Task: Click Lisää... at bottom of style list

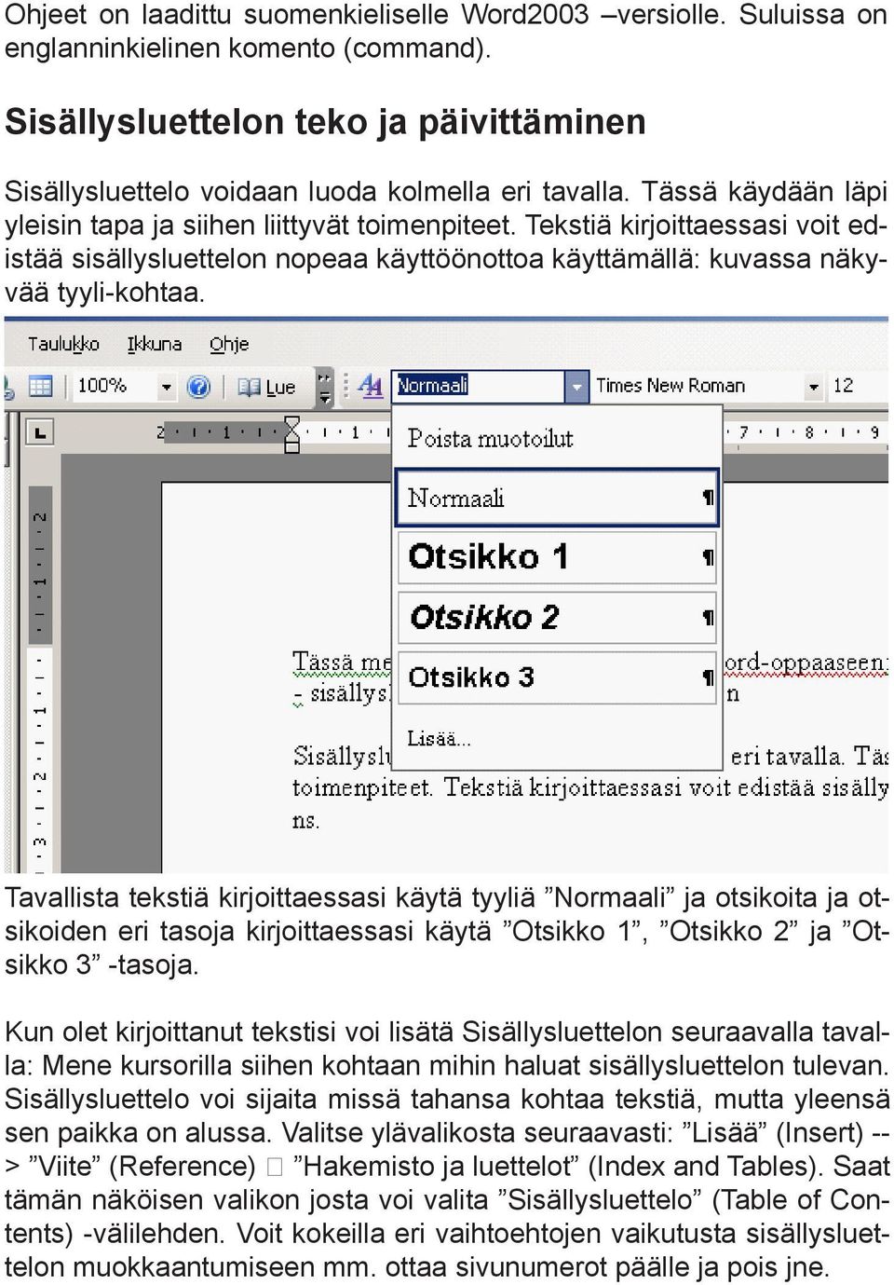Action: pos(440,739)
